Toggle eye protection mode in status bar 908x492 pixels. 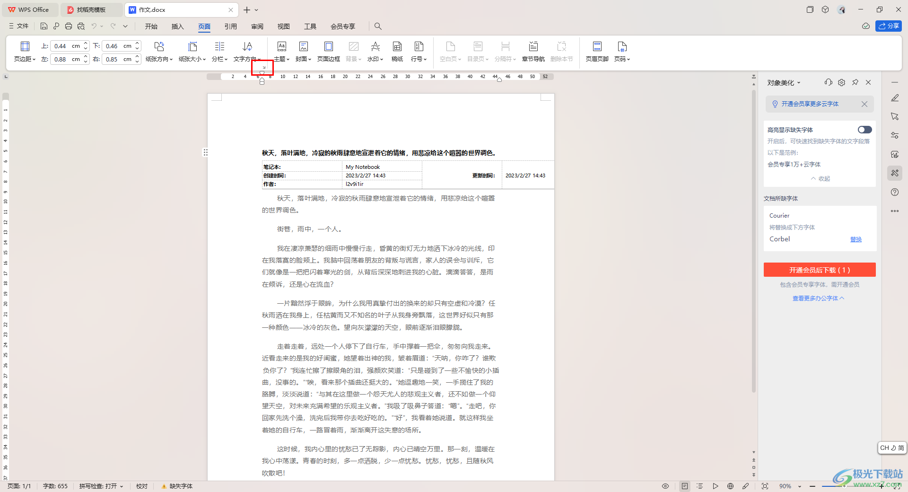665,486
